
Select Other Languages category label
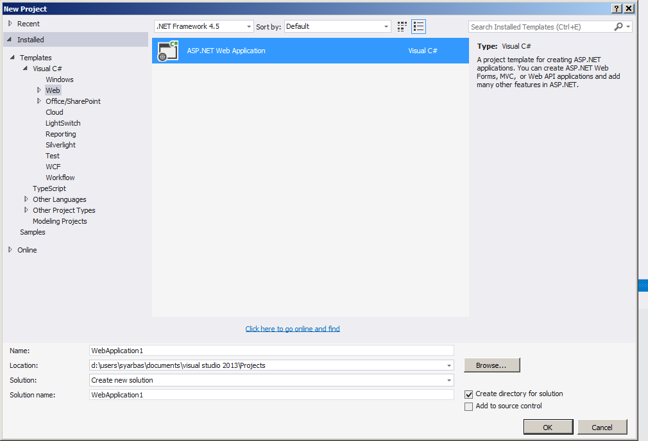coord(60,199)
